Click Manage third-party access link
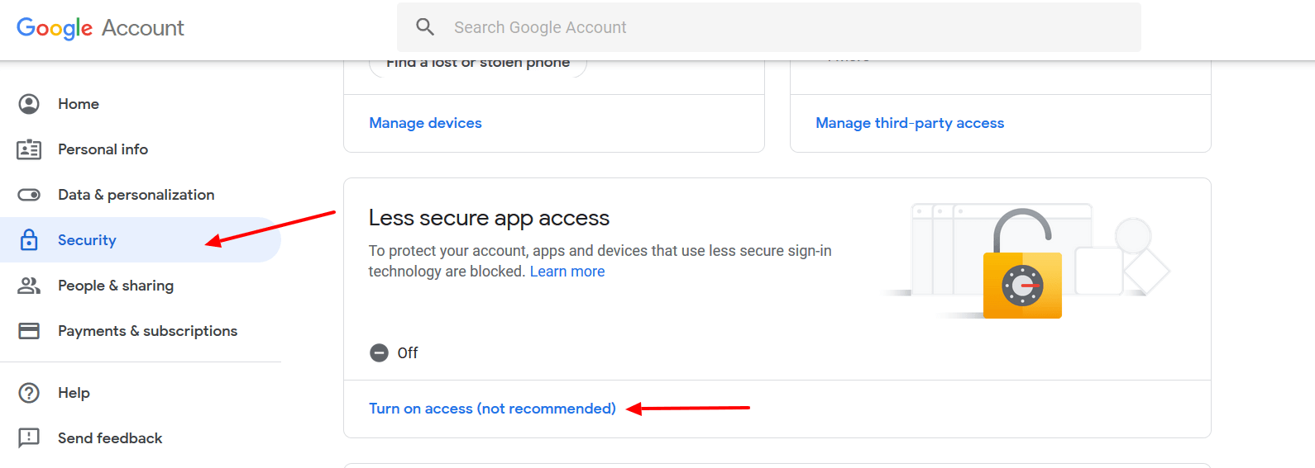 click(x=910, y=123)
